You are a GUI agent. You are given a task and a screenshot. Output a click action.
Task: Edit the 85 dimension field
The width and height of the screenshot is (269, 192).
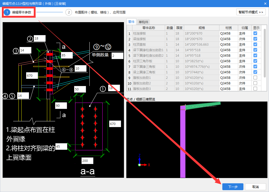tap(67, 55)
